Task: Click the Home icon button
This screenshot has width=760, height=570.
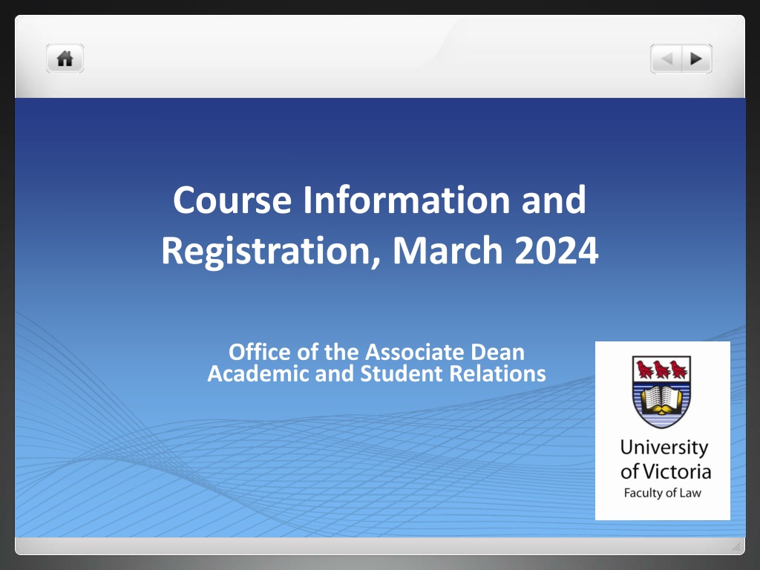Action: (x=65, y=59)
